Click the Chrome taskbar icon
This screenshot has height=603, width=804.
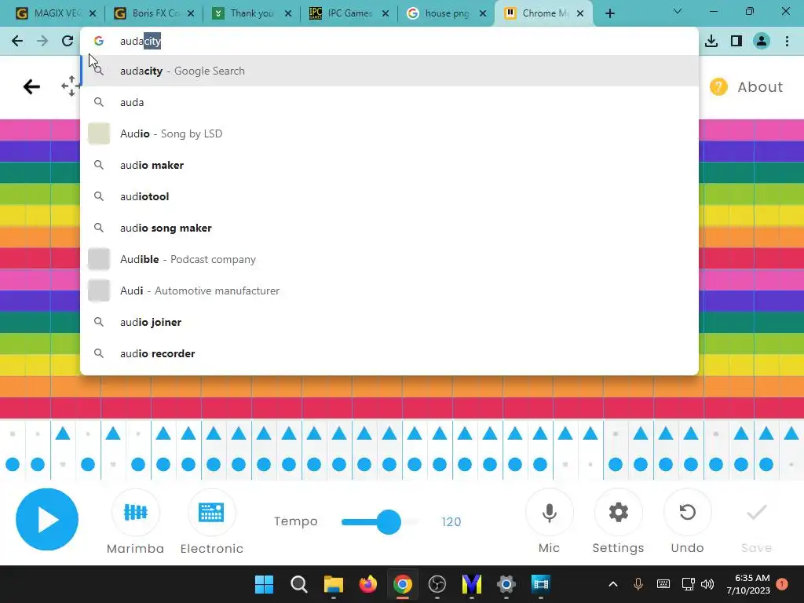(403, 584)
